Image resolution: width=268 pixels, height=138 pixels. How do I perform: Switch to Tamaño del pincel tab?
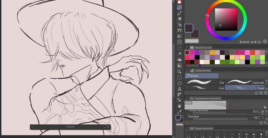pos(201,129)
